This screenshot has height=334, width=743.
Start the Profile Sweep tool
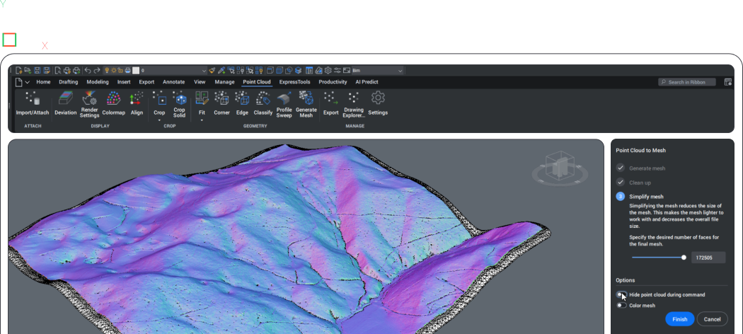(284, 105)
